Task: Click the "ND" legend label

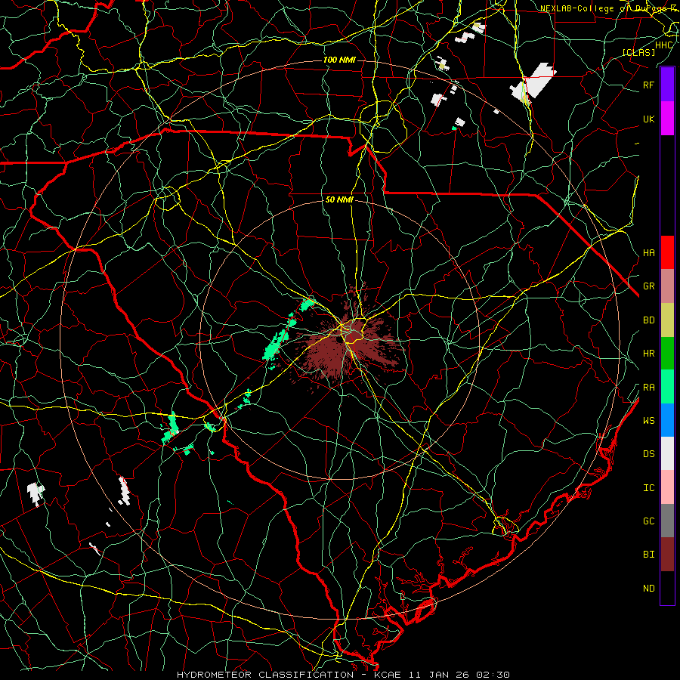Action: coord(648,588)
